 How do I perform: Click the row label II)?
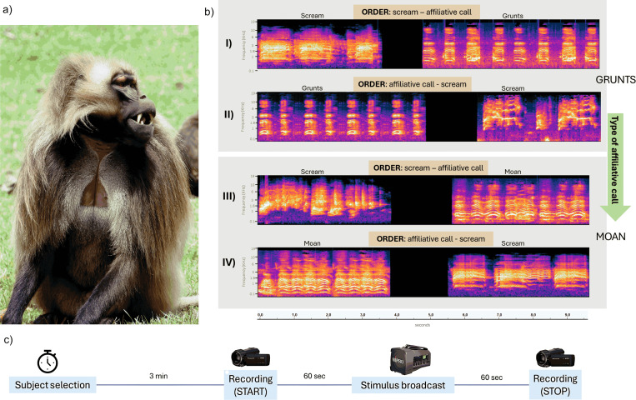click(228, 115)
